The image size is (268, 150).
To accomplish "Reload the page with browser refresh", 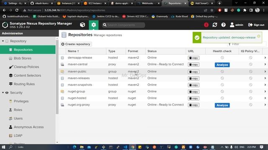I will tap(17, 10).
